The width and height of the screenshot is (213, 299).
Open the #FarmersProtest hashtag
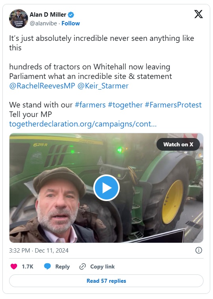(173, 105)
